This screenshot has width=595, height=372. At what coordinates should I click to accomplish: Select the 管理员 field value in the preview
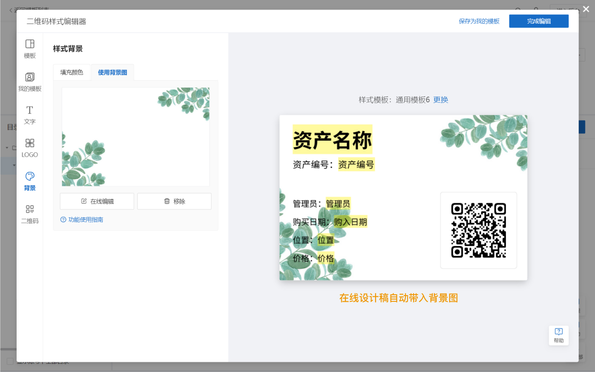[338, 204]
